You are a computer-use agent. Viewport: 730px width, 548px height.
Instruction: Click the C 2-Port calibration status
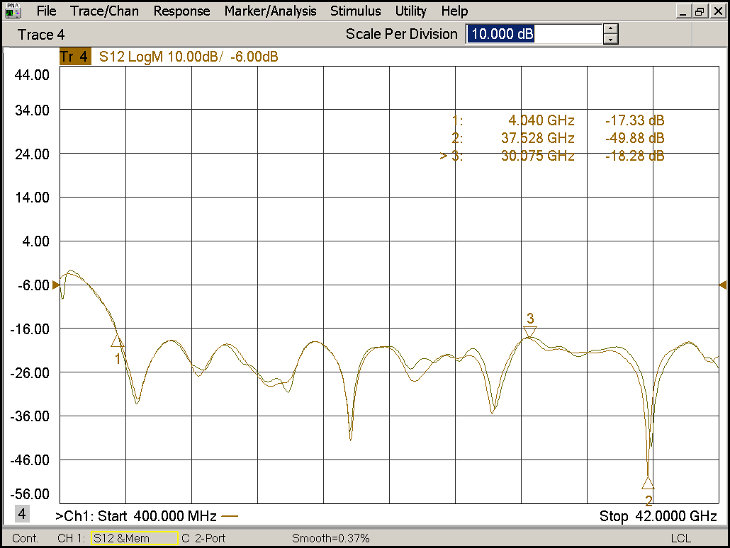[x=203, y=538]
